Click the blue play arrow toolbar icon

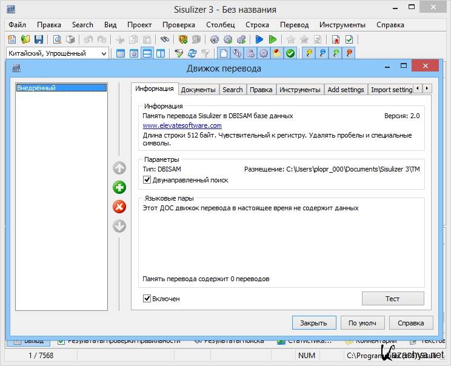pos(259,39)
